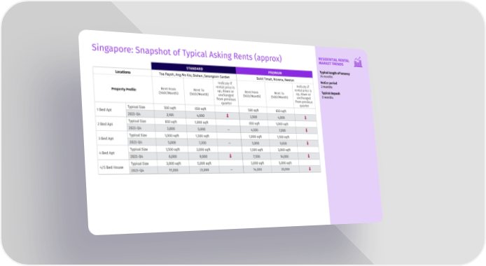Select the Property Profile header cell
Image resolution: width=486 pixels, height=266 pixels.
pos(123,89)
